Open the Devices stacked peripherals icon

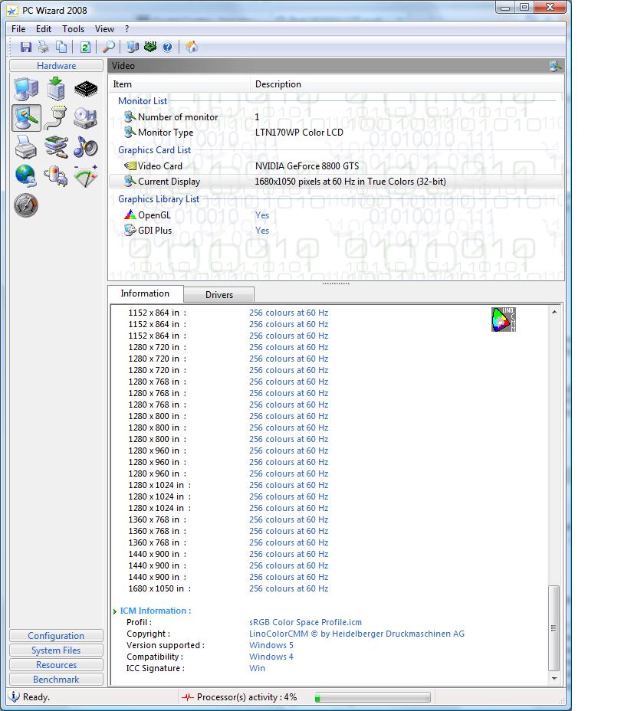tap(56, 147)
